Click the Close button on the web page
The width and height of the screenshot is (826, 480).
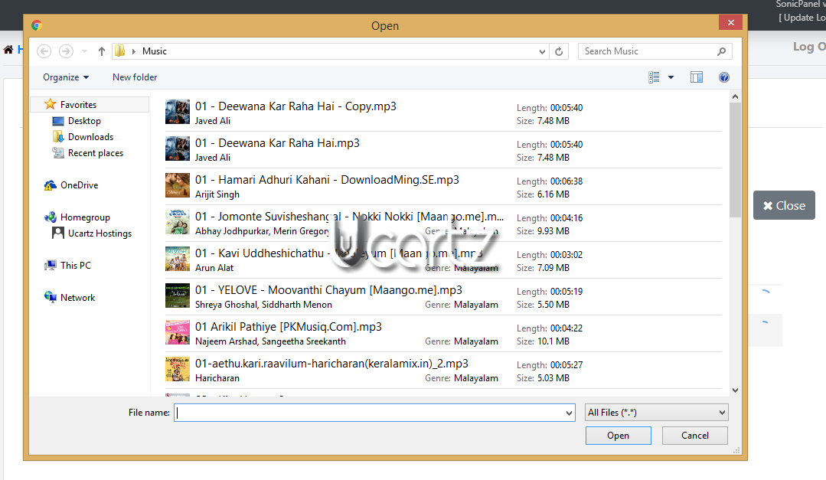784,205
